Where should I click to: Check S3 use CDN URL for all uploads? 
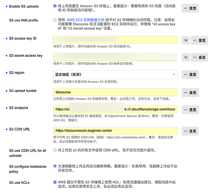click(x=55, y=150)
